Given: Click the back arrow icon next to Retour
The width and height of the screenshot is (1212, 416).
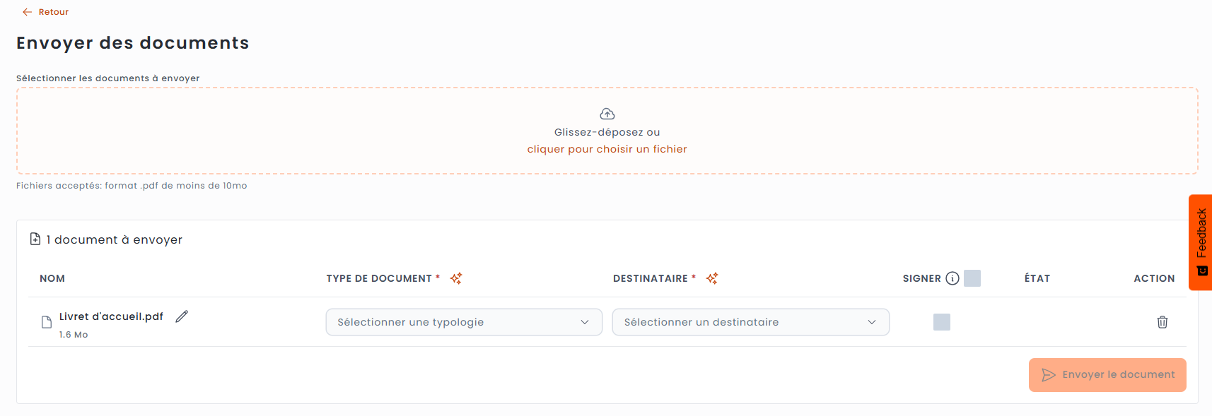Looking at the screenshot, I should [x=27, y=12].
